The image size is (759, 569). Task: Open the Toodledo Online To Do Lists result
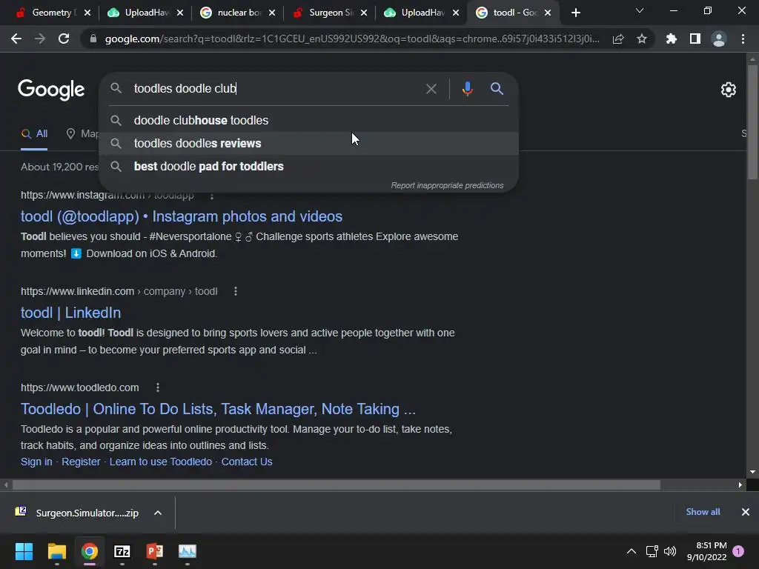[219, 409]
